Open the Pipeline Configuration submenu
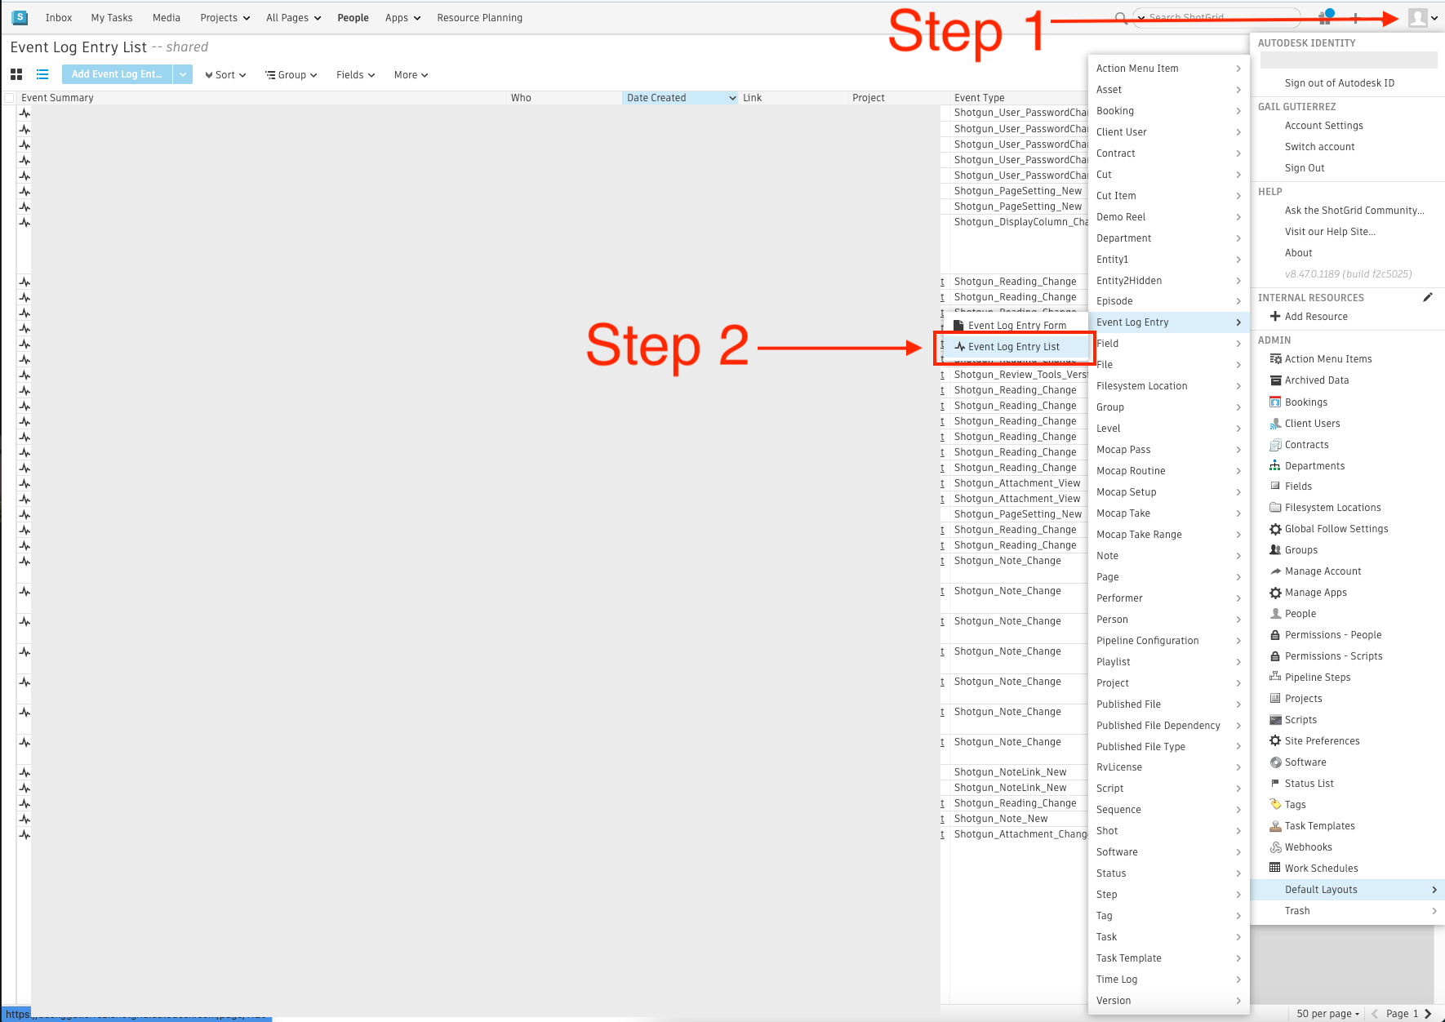Viewport: 1445px width, 1022px height. pyautogui.click(x=1168, y=641)
